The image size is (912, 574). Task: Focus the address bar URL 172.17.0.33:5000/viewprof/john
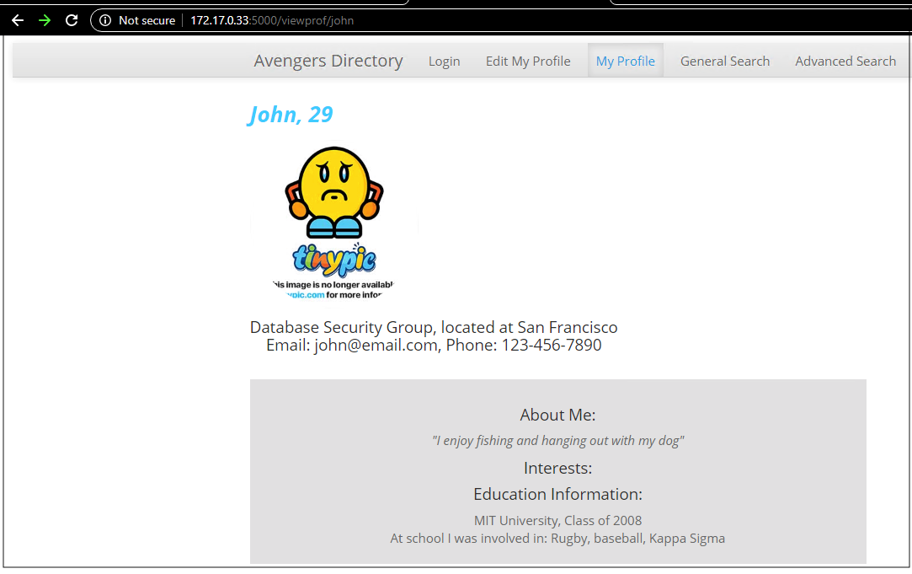[x=272, y=20]
